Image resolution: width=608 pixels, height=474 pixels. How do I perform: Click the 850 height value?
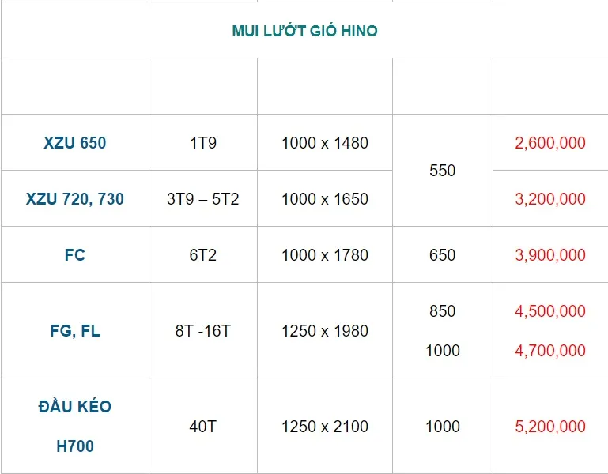tap(442, 311)
